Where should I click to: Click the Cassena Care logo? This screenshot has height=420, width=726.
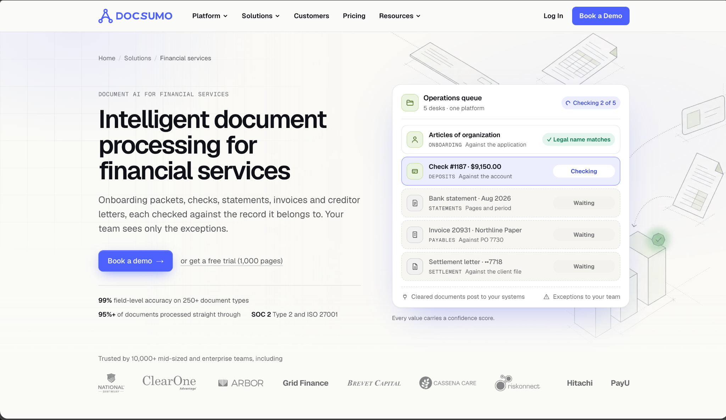pos(448,383)
